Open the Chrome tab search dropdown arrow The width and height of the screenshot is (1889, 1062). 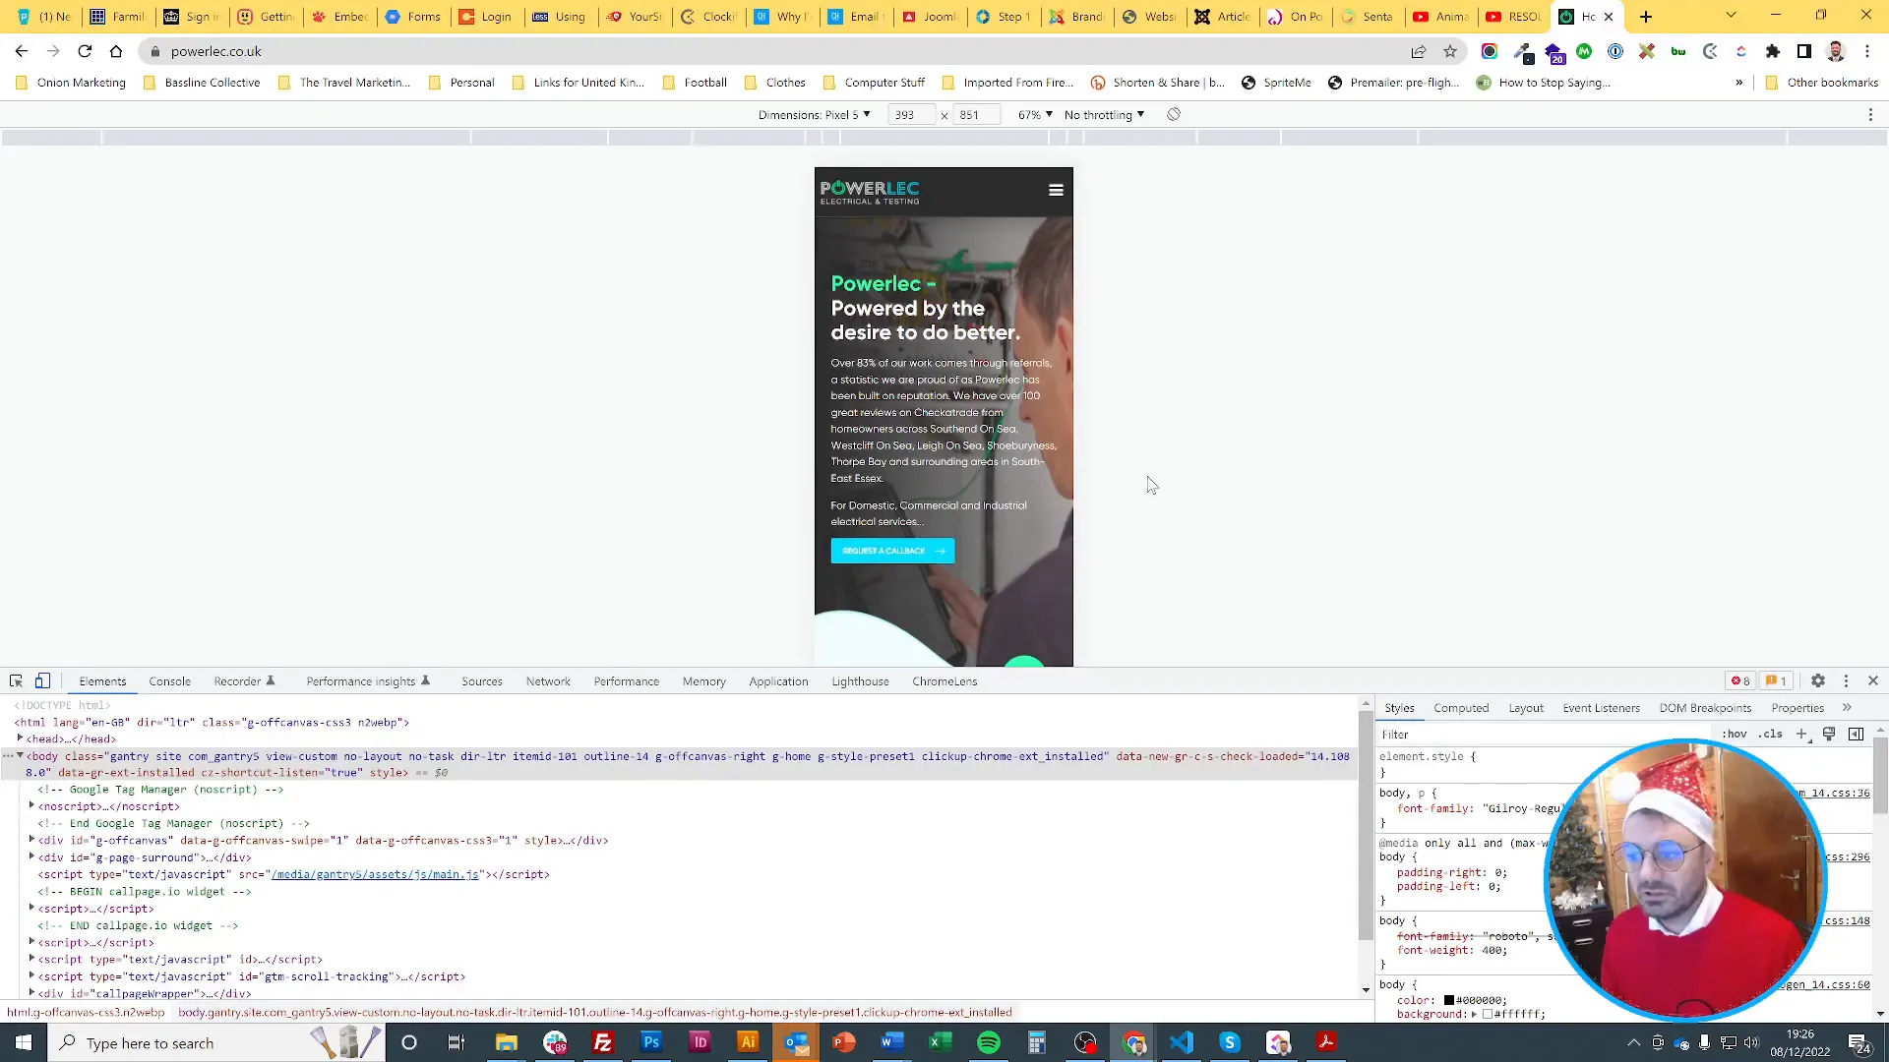pyautogui.click(x=1731, y=16)
